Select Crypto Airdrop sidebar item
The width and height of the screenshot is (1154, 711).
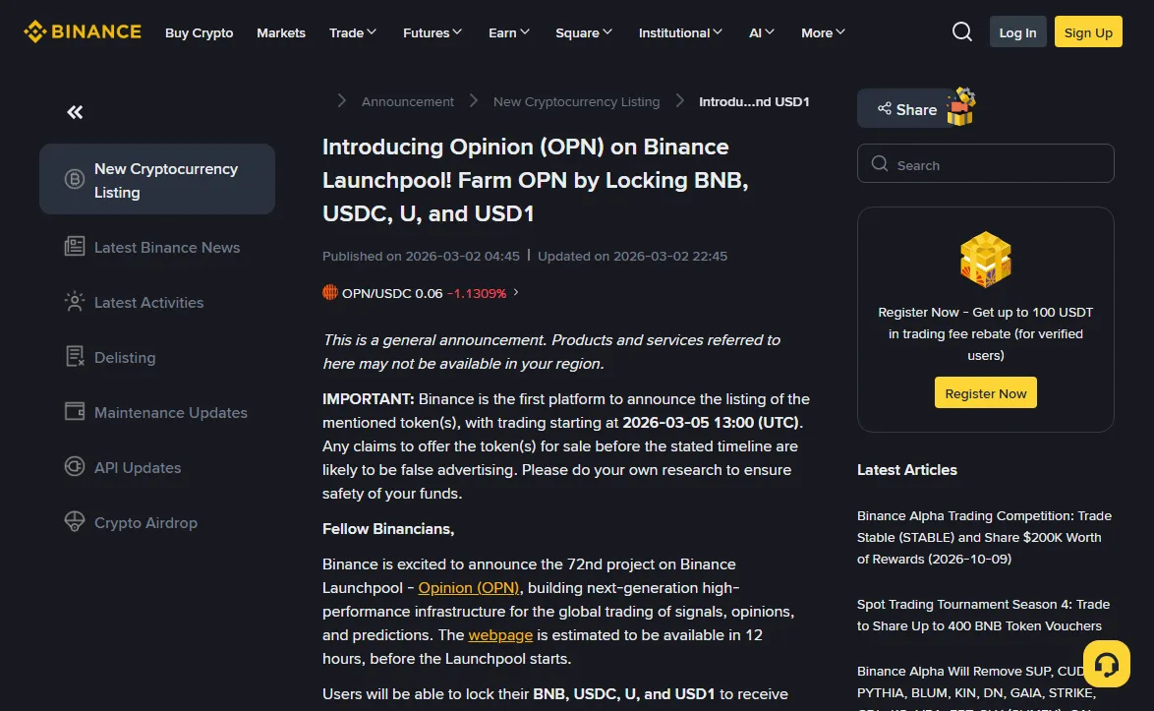coord(156,522)
